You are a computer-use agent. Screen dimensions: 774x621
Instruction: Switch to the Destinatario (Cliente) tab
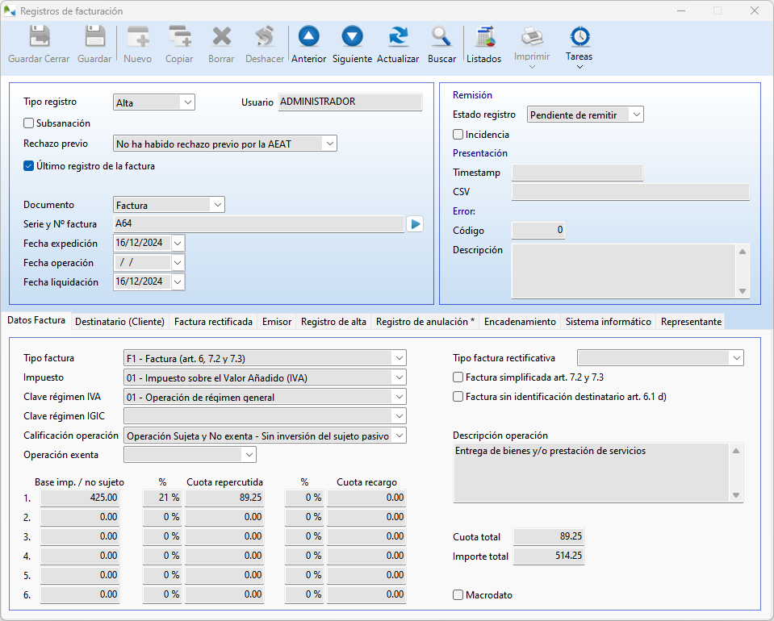pos(119,322)
